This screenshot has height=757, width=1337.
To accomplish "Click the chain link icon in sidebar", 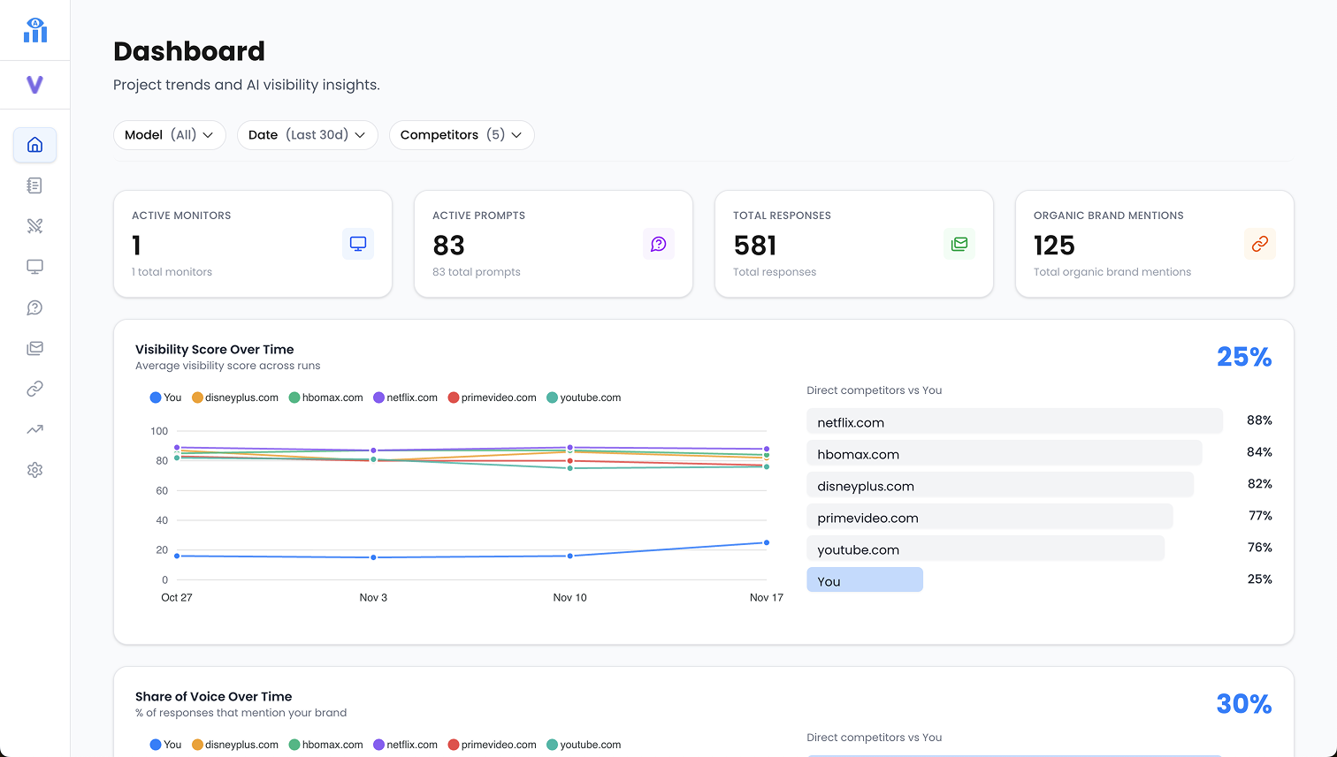I will pos(34,389).
